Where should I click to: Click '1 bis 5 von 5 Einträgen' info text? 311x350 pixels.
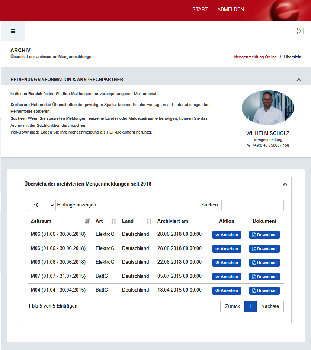tap(53, 306)
